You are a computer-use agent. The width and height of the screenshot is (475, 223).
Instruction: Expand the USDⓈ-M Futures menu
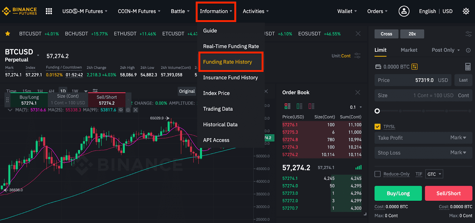coord(85,11)
